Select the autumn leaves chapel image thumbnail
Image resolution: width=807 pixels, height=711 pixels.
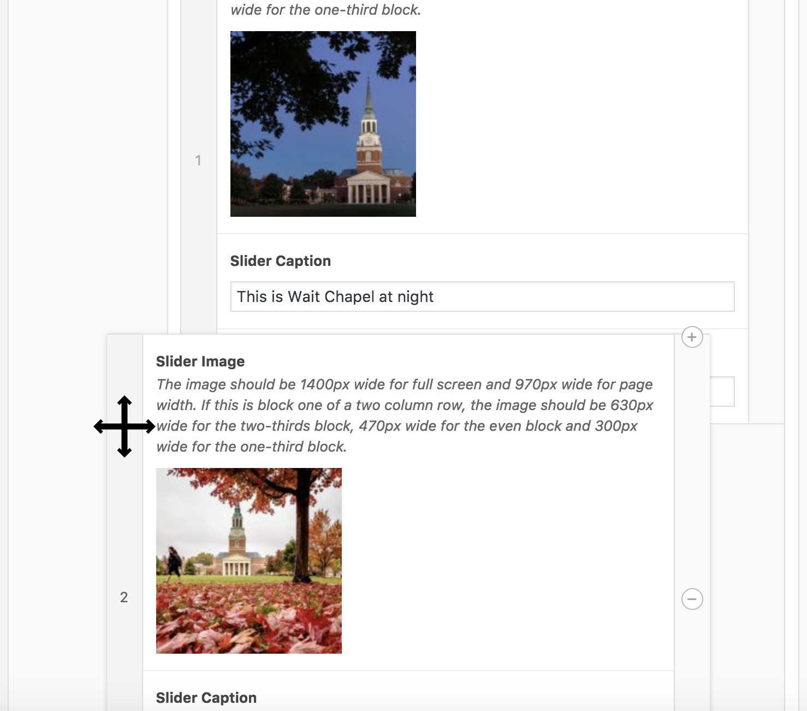[249, 561]
